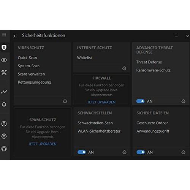190x190 pixels.
Task: Open Privacy via the eye icon
Action: pos(4,60)
